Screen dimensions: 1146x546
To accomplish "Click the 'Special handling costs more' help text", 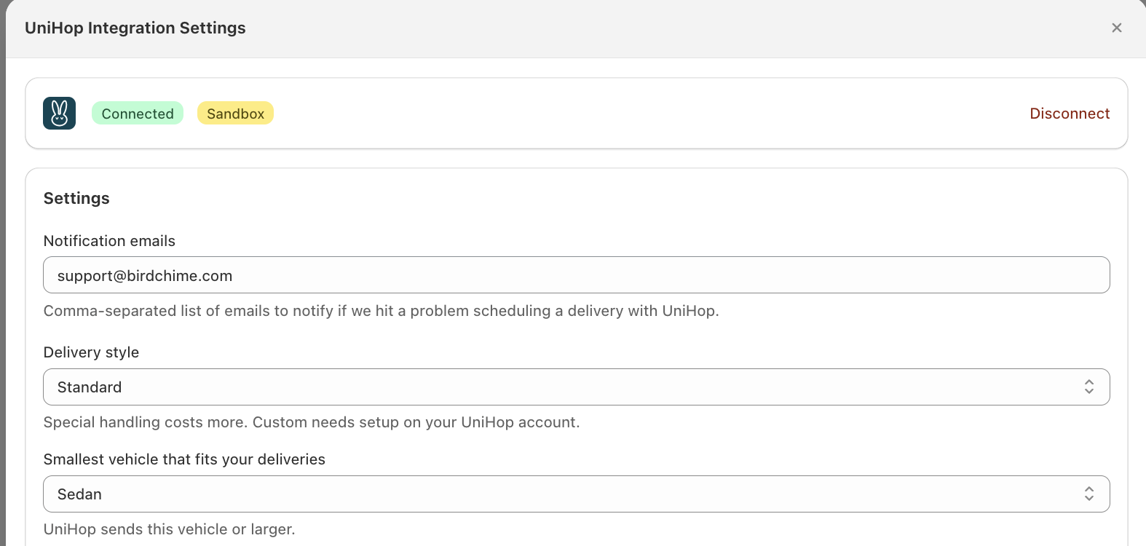I will click(x=312, y=422).
